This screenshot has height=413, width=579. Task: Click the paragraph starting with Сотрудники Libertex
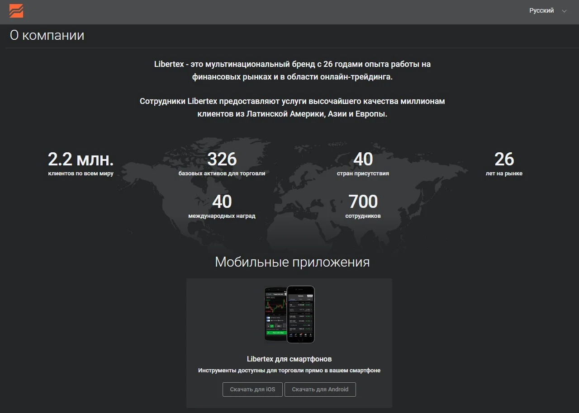coord(292,108)
